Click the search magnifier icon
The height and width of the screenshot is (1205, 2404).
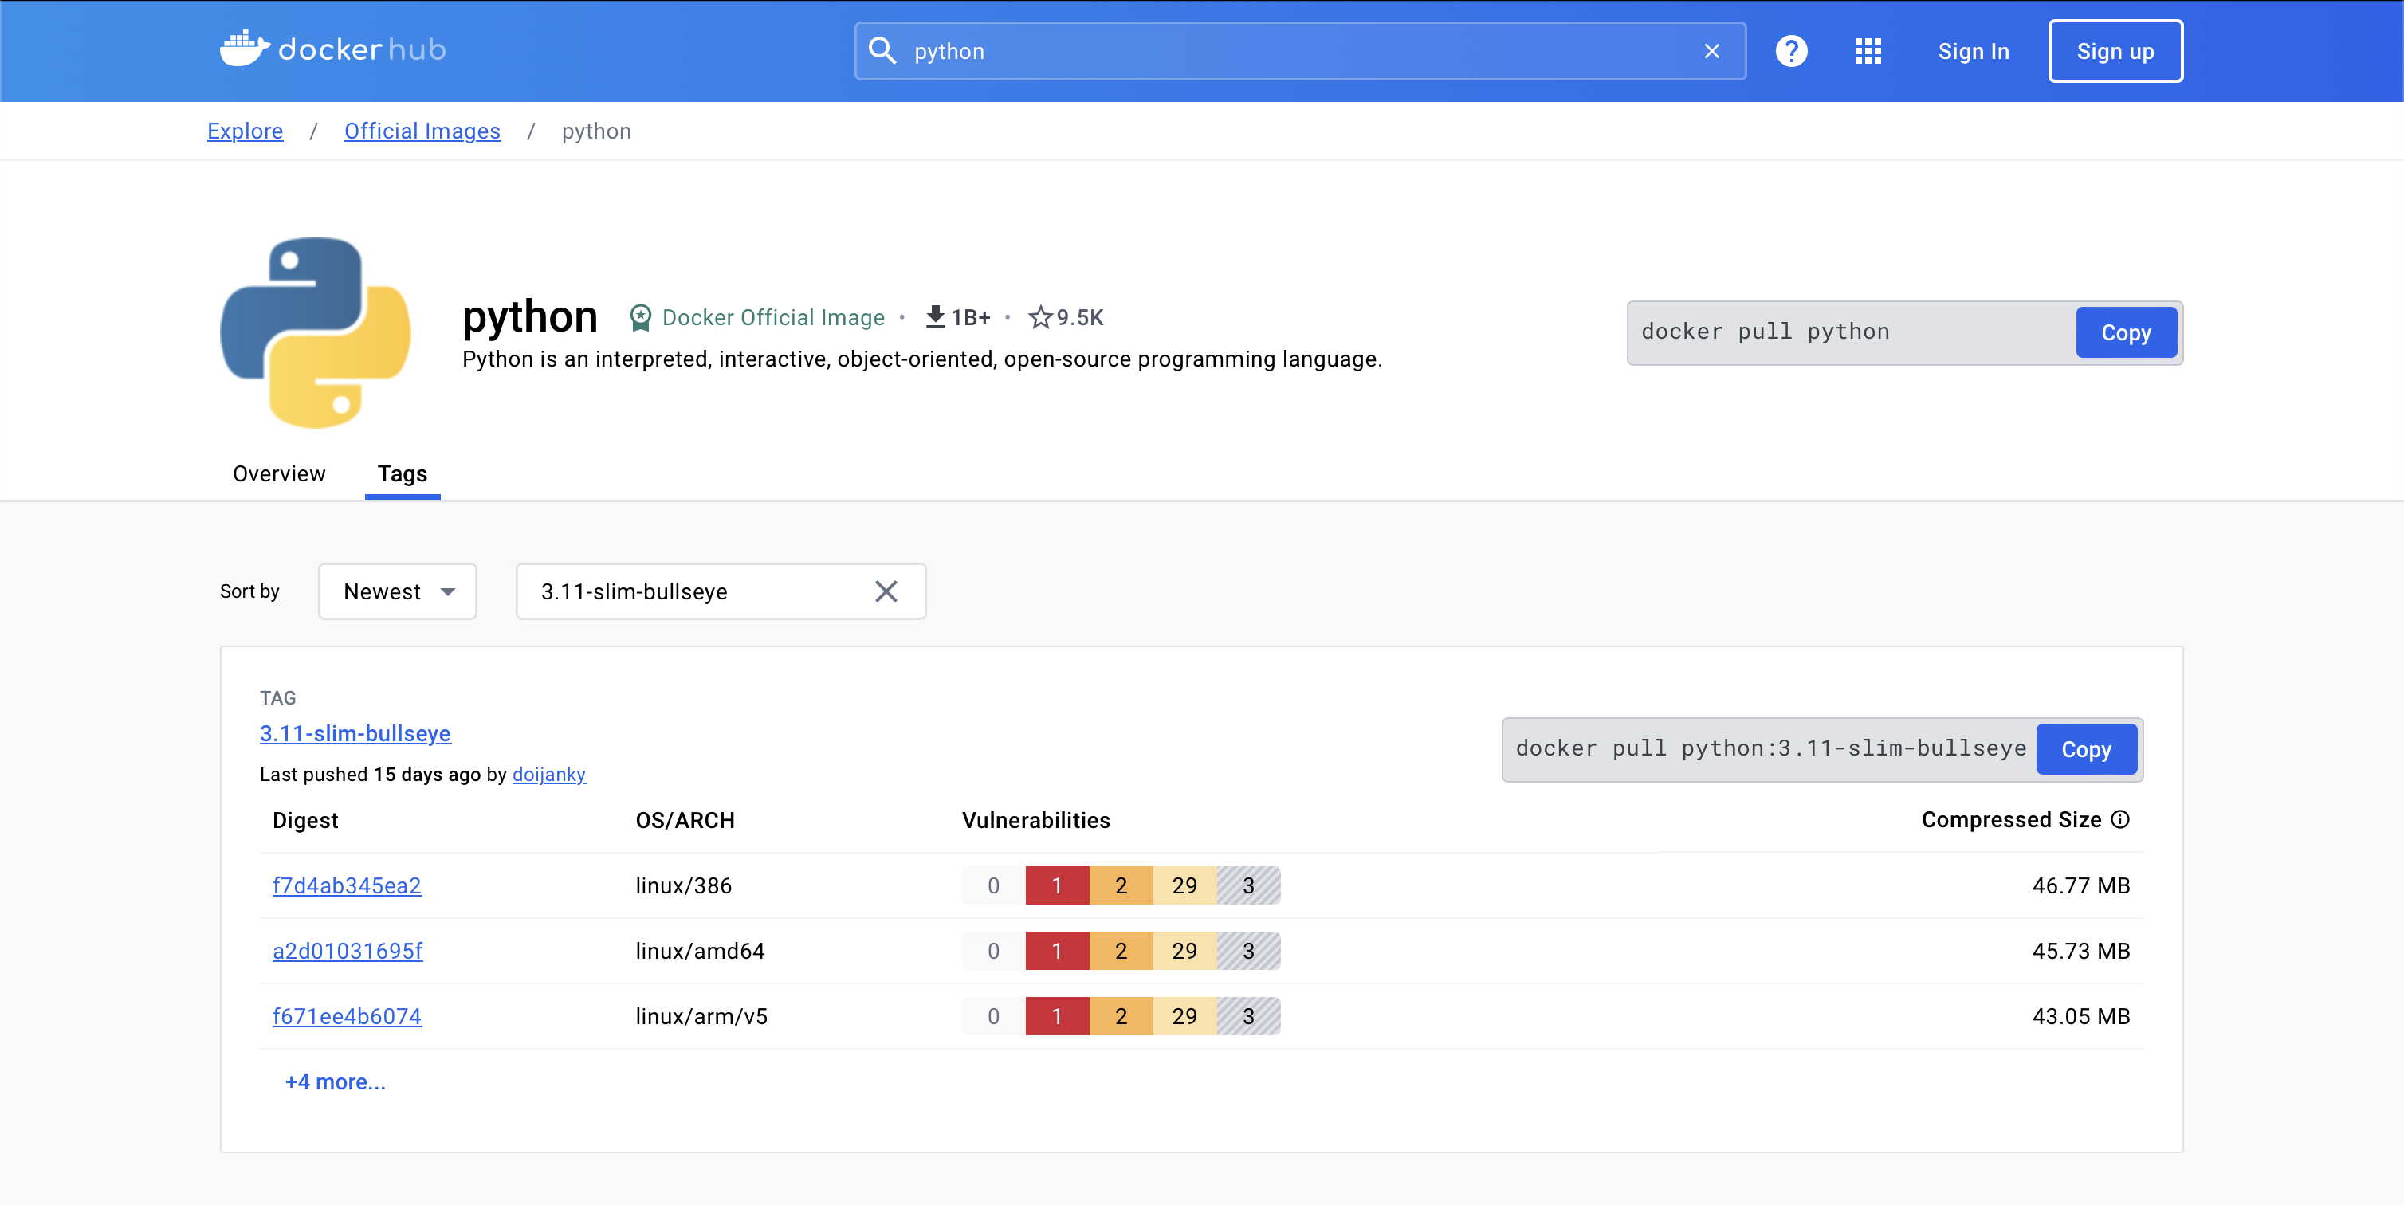click(x=882, y=50)
